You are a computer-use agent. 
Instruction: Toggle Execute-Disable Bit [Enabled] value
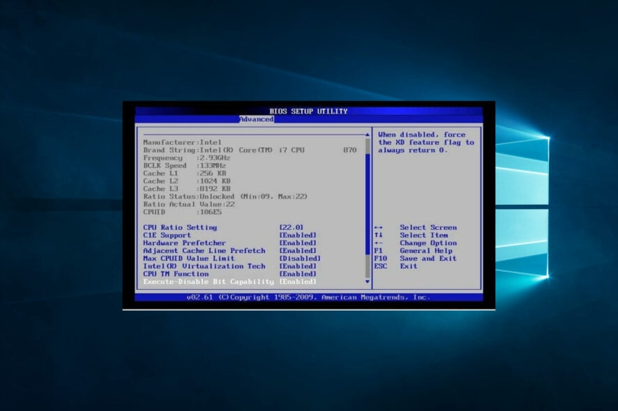[x=298, y=282]
